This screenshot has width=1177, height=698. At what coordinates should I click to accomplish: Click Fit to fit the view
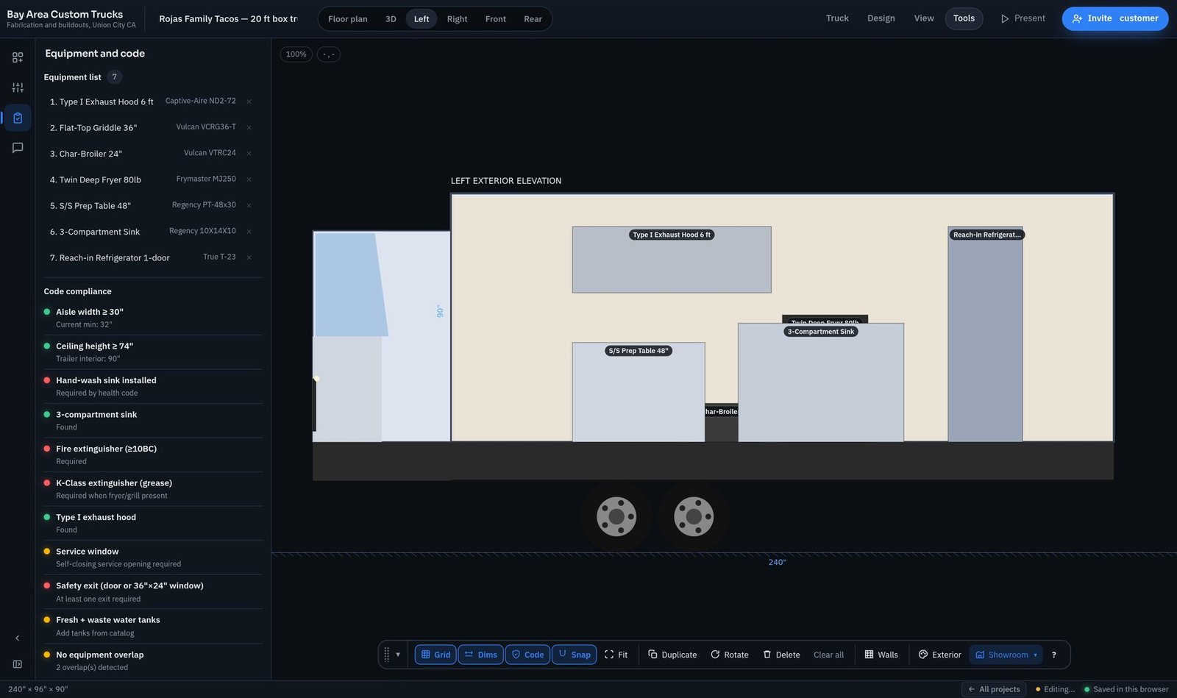[x=616, y=655]
